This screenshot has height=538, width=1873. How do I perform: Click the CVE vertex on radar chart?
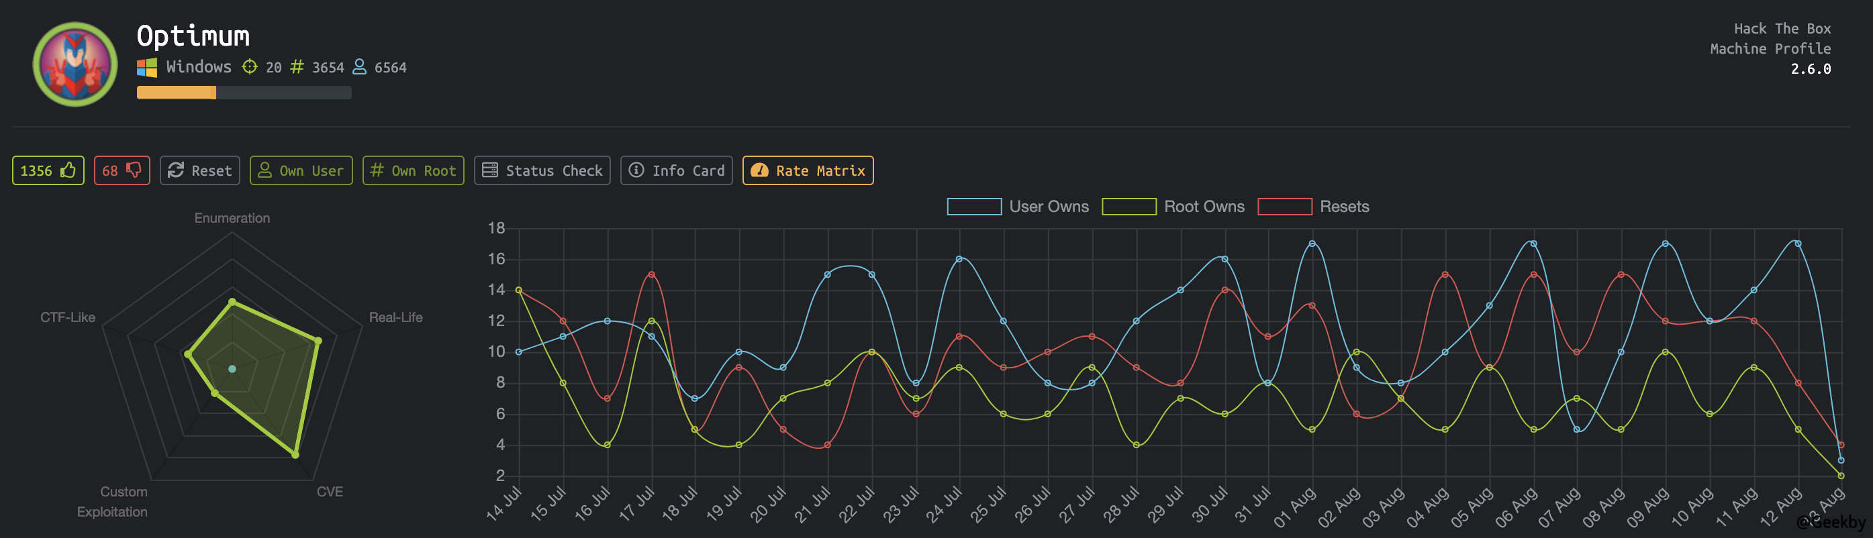click(295, 455)
